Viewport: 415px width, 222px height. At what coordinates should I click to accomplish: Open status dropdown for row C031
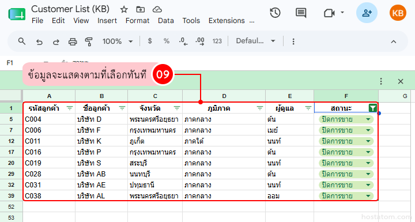tap(368, 185)
